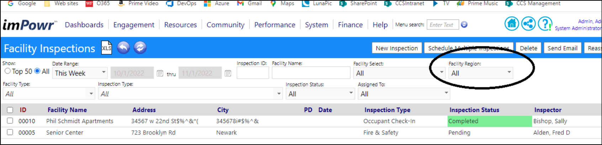Open the TV bookmark
Image resolution: width=602 pixels, height=145 pixels.
tap(441, 4)
